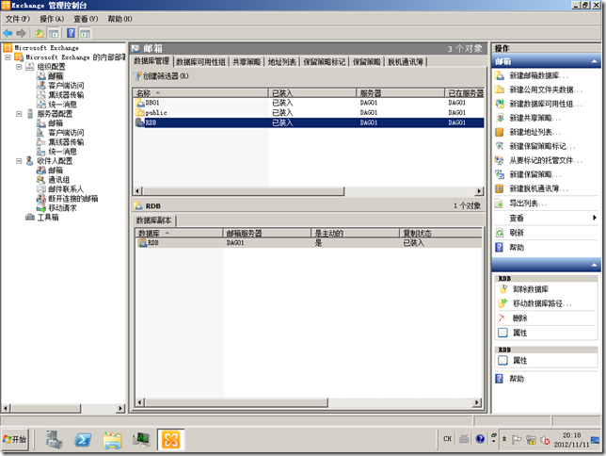Open the 查看 menu in menu bar
Screen dimensions: 606x456
point(86,19)
